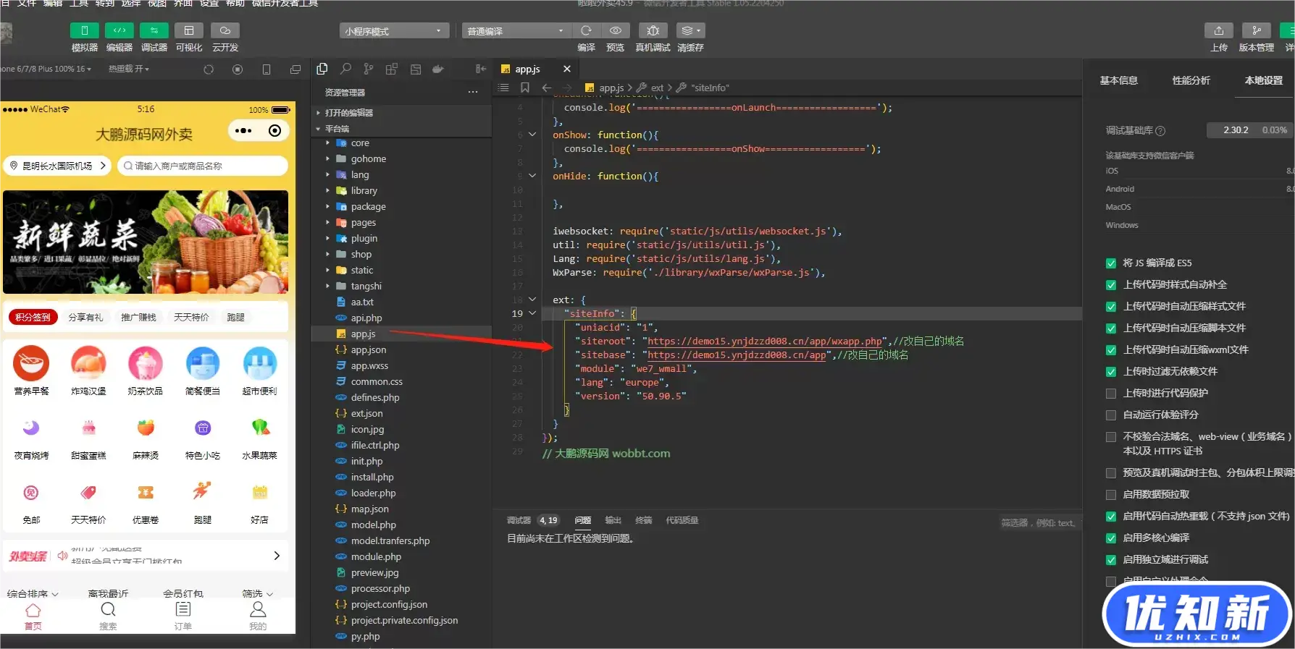
Task: Open the search icon in explorer sidebar
Action: (x=345, y=69)
